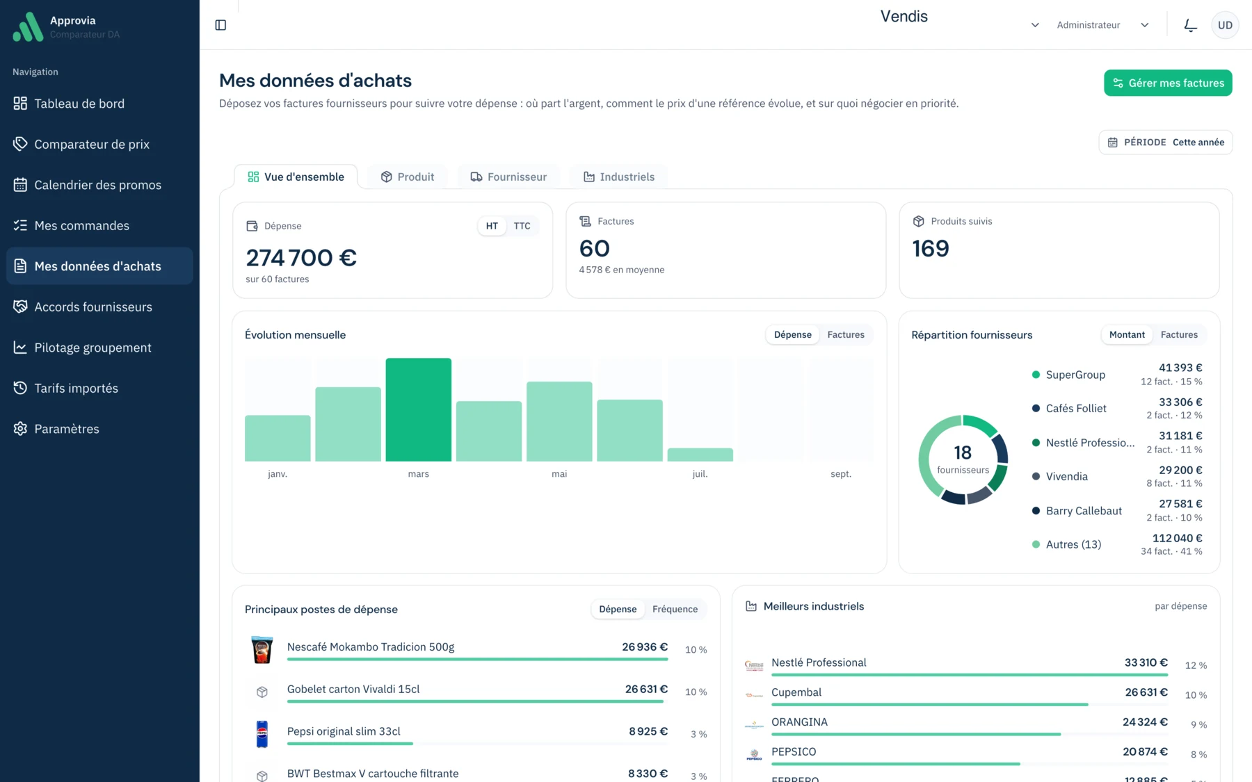Click the mai bar in the monthly chart

[559, 421]
